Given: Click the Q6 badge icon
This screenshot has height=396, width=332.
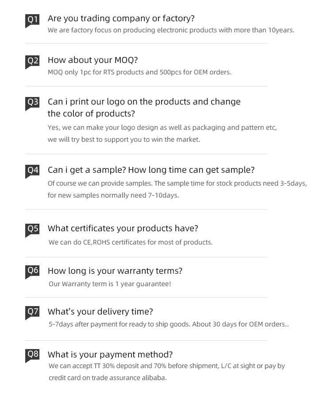Looking at the screenshot, I should coord(33,271).
